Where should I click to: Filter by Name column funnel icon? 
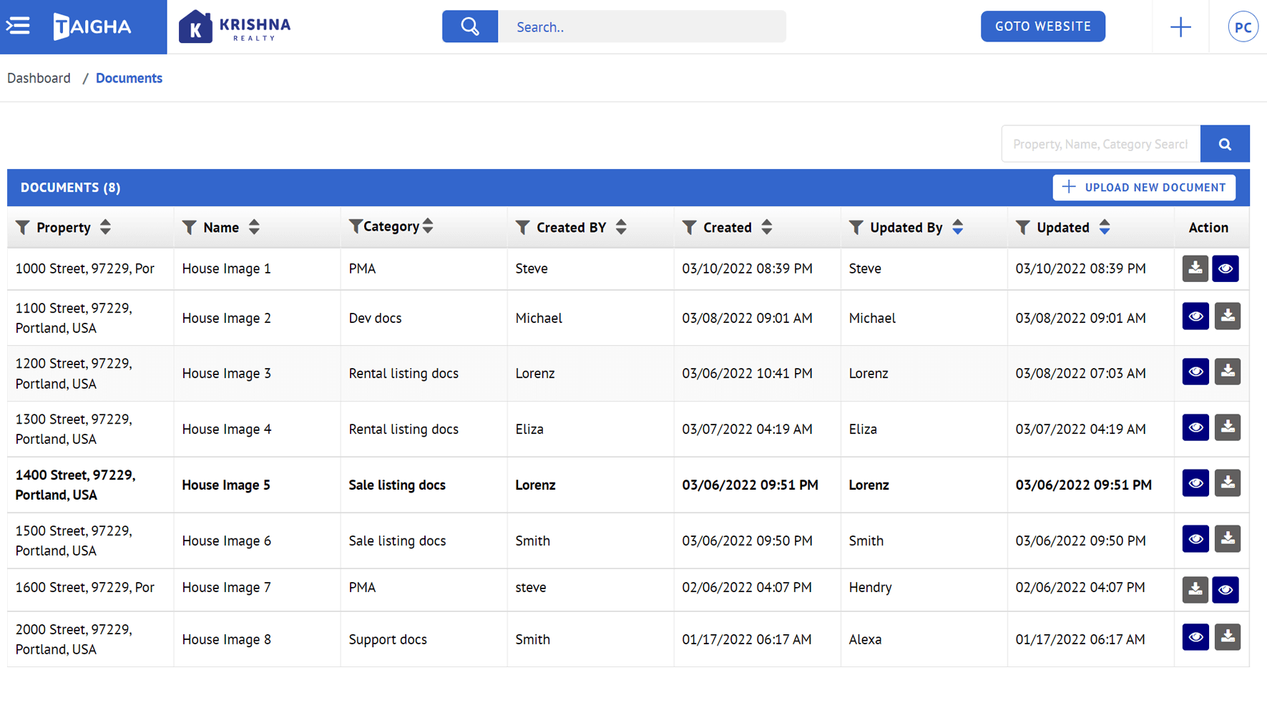(x=190, y=228)
